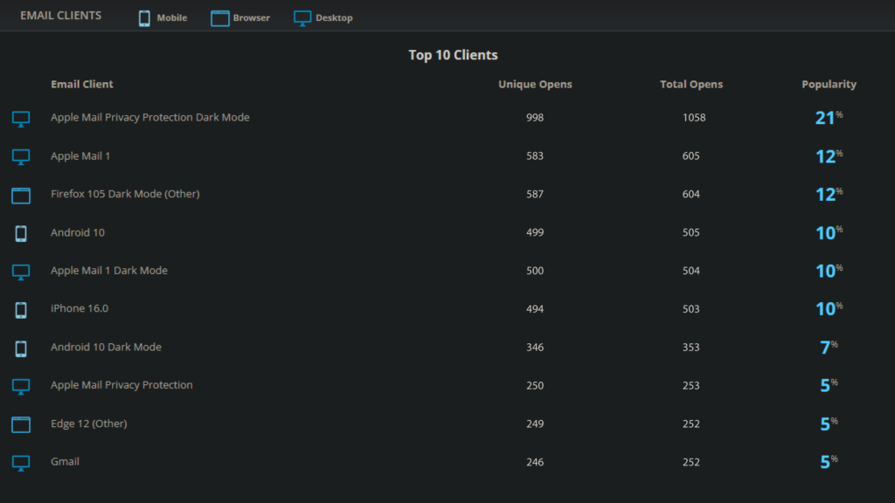The width and height of the screenshot is (895, 503).
Task: Click the Popularity column header
Action: tap(829, 84)
